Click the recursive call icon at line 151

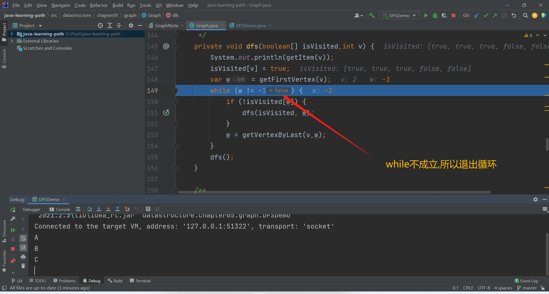[x=166, y=113]
